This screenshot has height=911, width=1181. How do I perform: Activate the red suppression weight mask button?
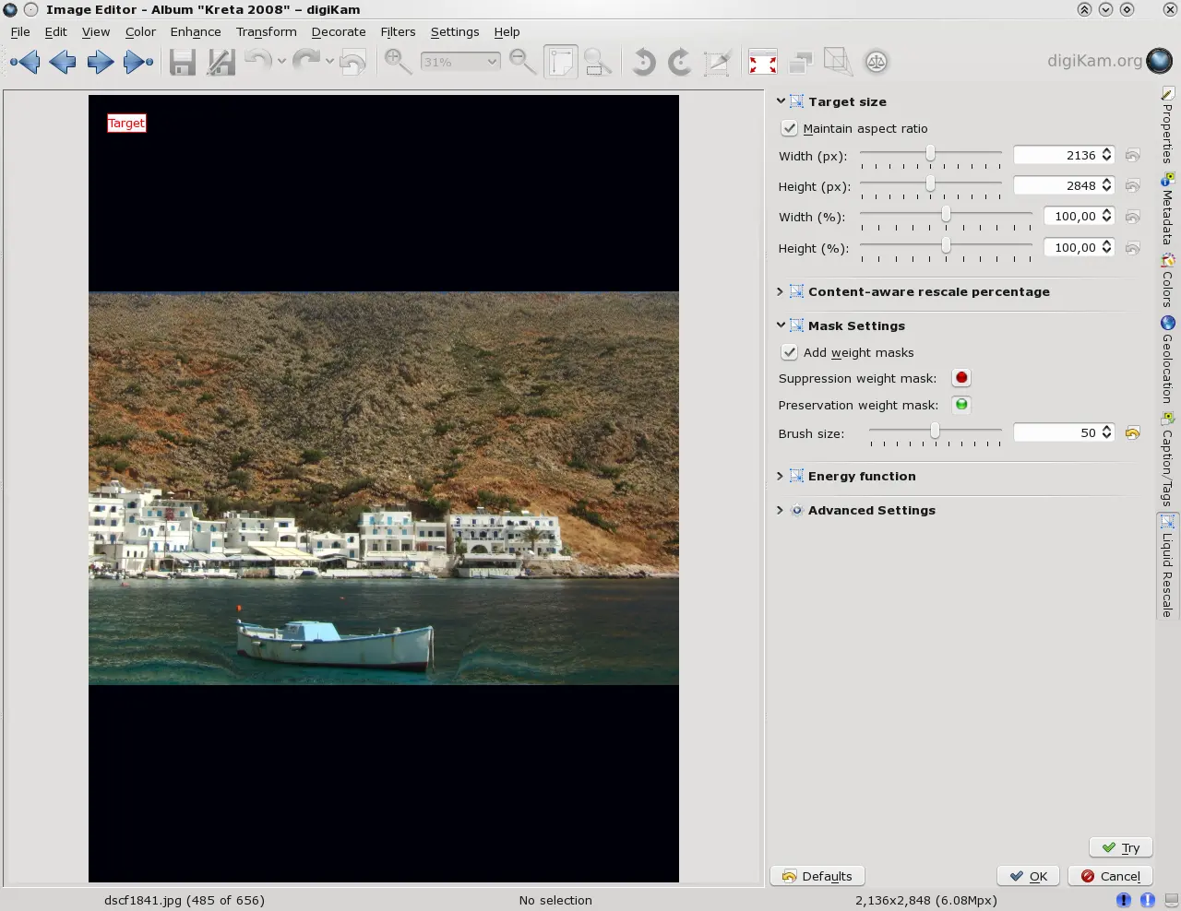pos(961,378)
